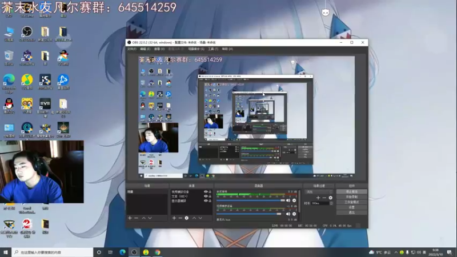Click the transition duration stepper arrows
The width and height of the screenshot is (457, 257).
pos(331,203)
